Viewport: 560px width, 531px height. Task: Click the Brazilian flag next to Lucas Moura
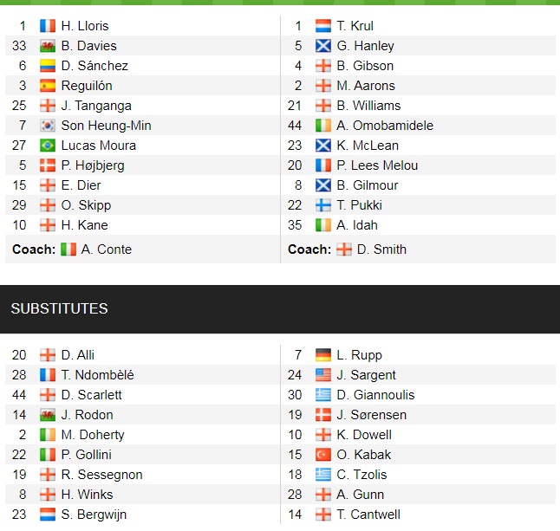(47, 146)
